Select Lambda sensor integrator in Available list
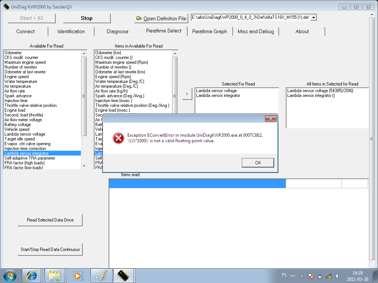378x283 pixels. tap(42, 153)
